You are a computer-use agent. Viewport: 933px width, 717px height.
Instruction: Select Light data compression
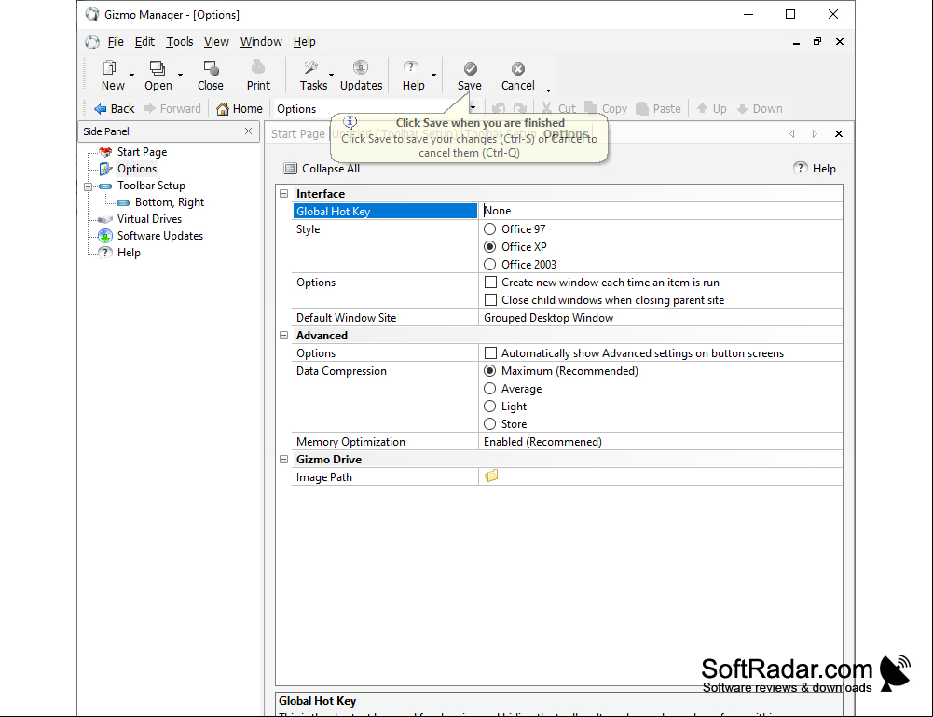click(489, 406)
